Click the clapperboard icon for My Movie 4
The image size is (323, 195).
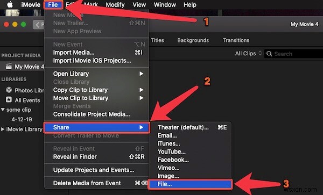(x=9, y=67)
